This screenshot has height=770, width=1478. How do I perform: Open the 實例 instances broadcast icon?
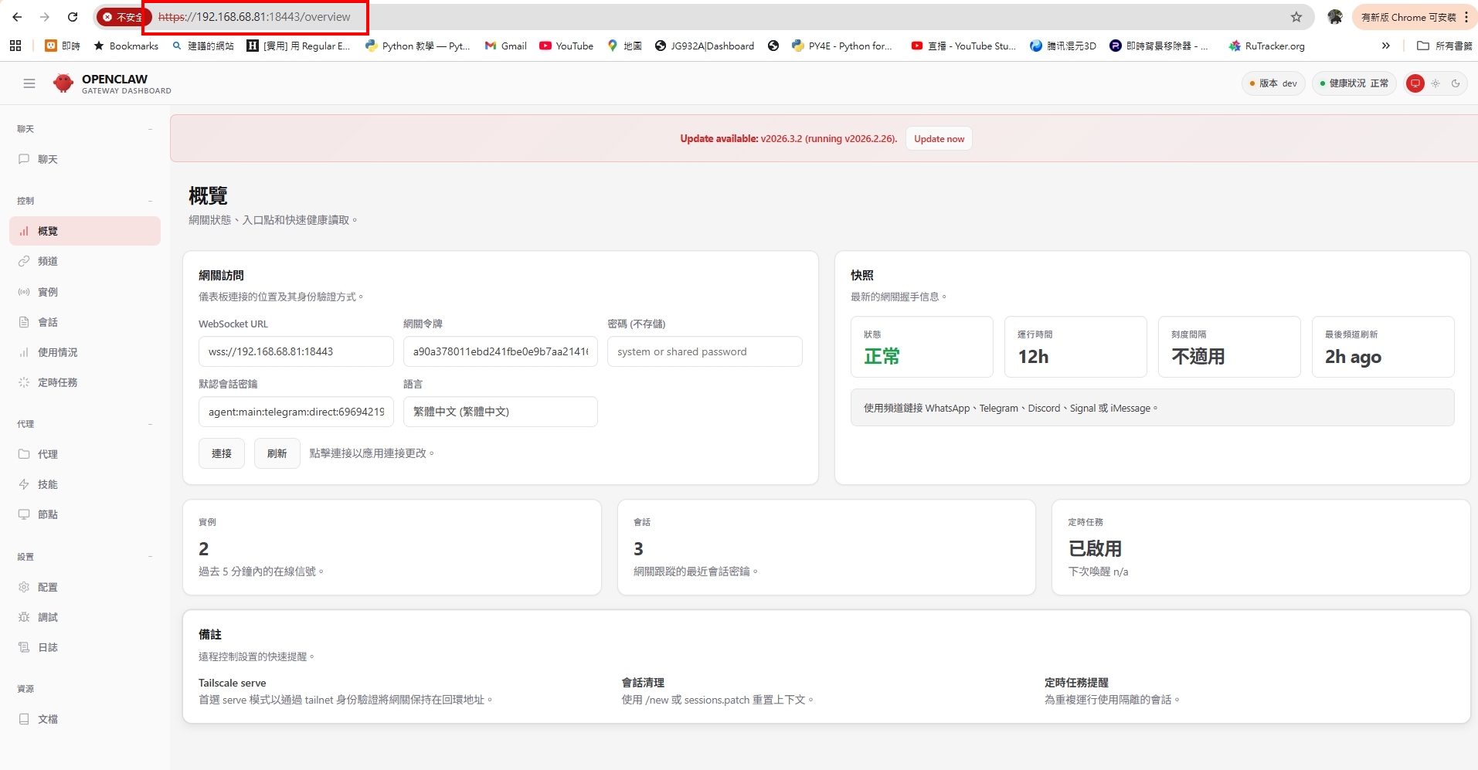coord(24,292)
